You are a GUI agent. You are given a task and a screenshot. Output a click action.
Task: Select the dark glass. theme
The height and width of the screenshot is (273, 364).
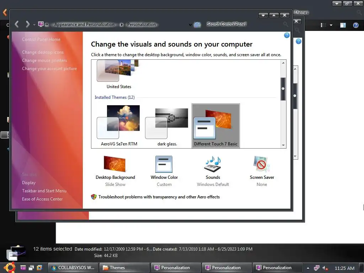[x=167, y=125]
